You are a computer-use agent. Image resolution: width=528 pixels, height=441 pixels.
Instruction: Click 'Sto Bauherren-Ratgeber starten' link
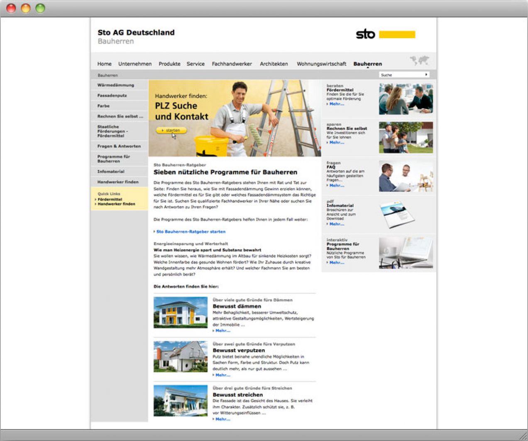coord(191,231)
